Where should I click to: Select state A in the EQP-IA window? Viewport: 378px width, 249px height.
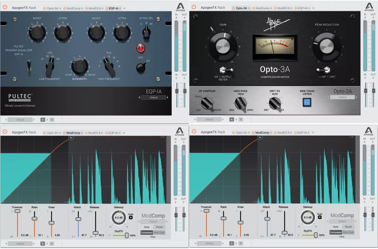(43, 120)
